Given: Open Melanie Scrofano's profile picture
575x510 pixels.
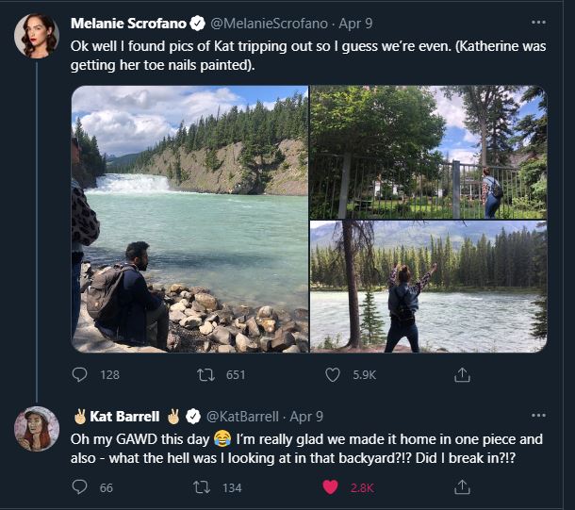Looking at the screenshot, I should (37, 36).
